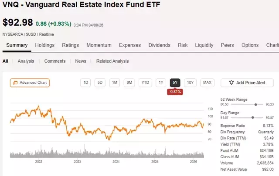Filter feed by Comments
Image resolution: width=279 pixels, height=176 pixels.
(55, 61)
